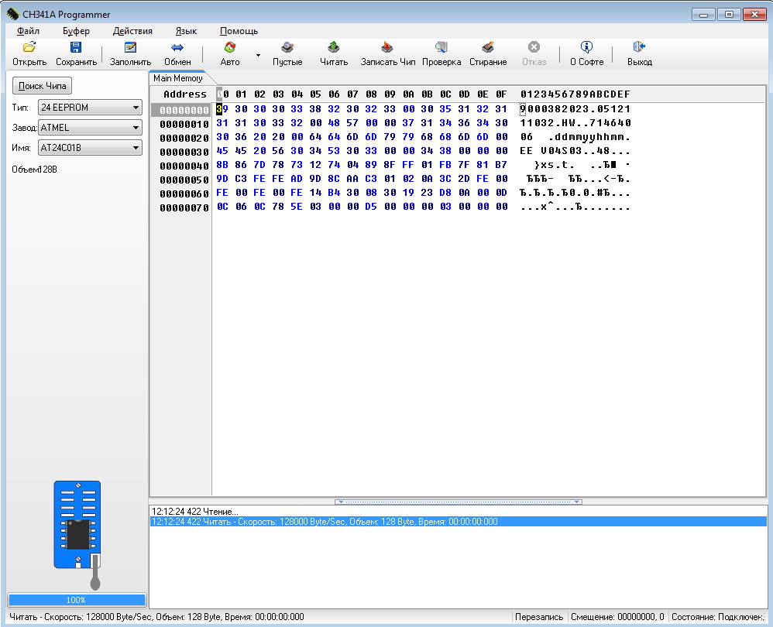The image size is (773, 627).
Task: Click the Сохранить (Save) floppy icon
Action: point(76,48)
